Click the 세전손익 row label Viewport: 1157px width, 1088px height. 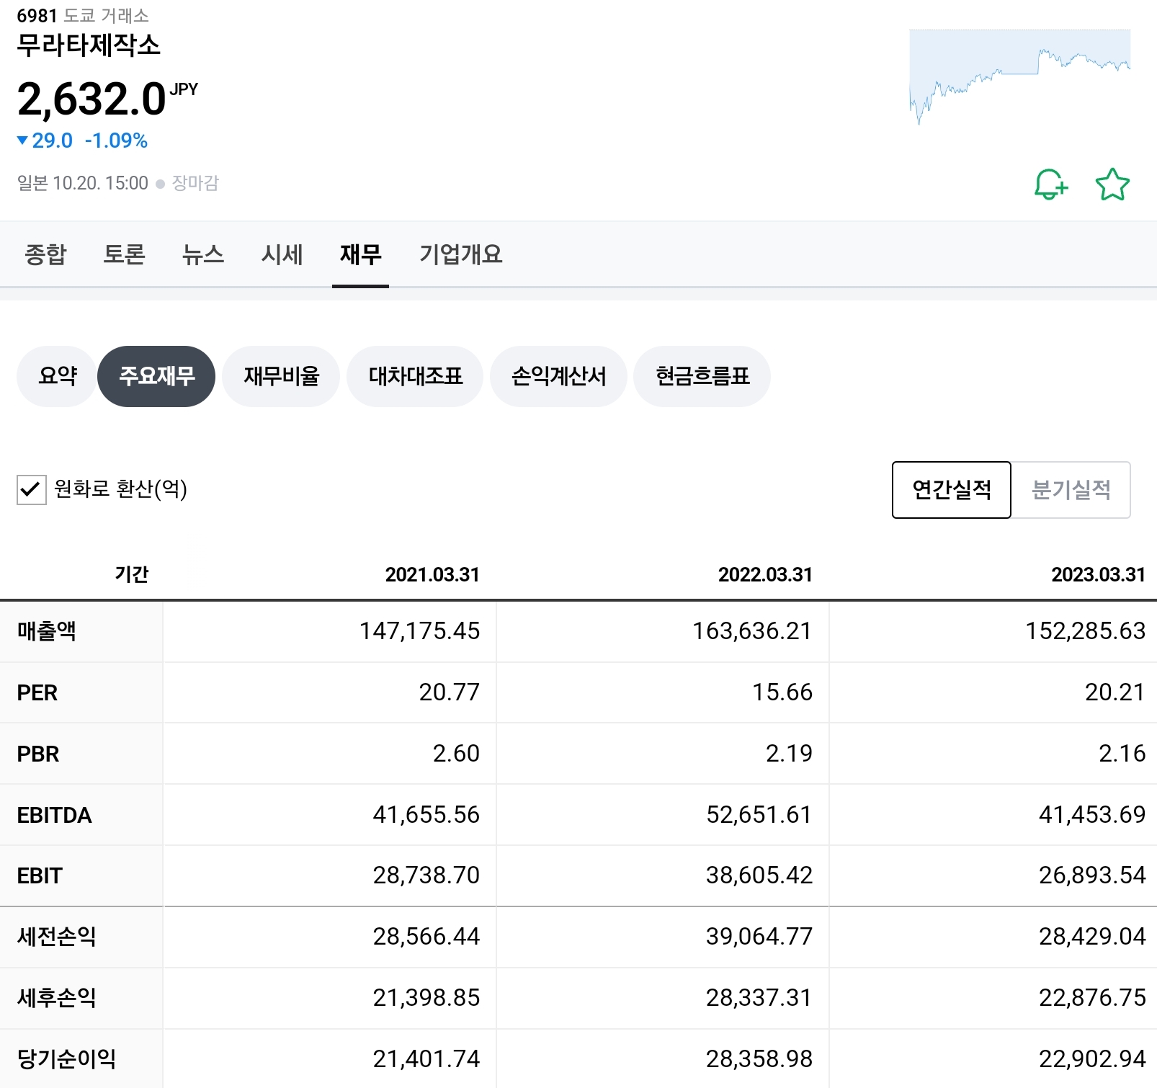[x=56, y=937]
